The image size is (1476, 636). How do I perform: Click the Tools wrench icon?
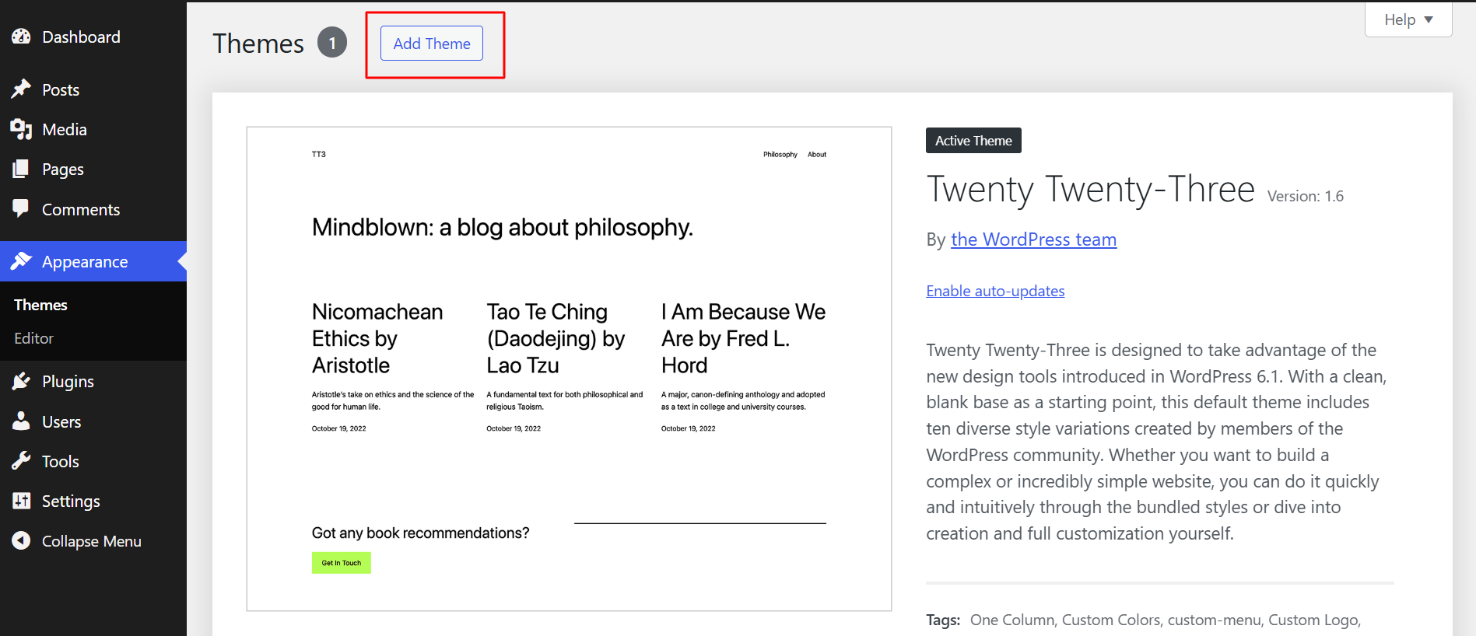tap(21, 461)
